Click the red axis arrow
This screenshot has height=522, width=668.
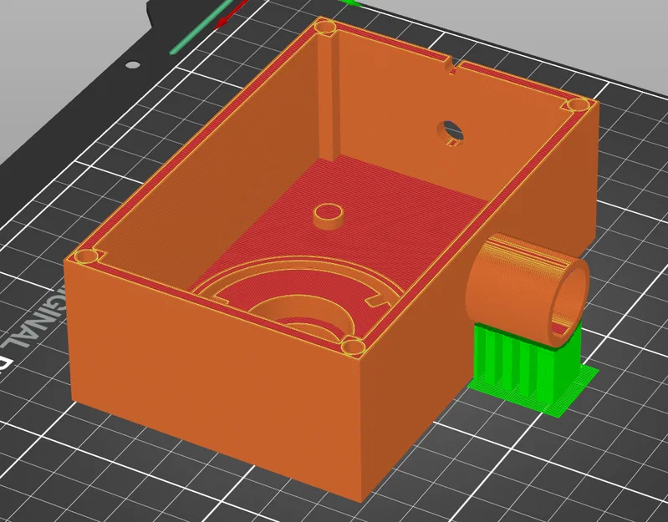point(232,14)
